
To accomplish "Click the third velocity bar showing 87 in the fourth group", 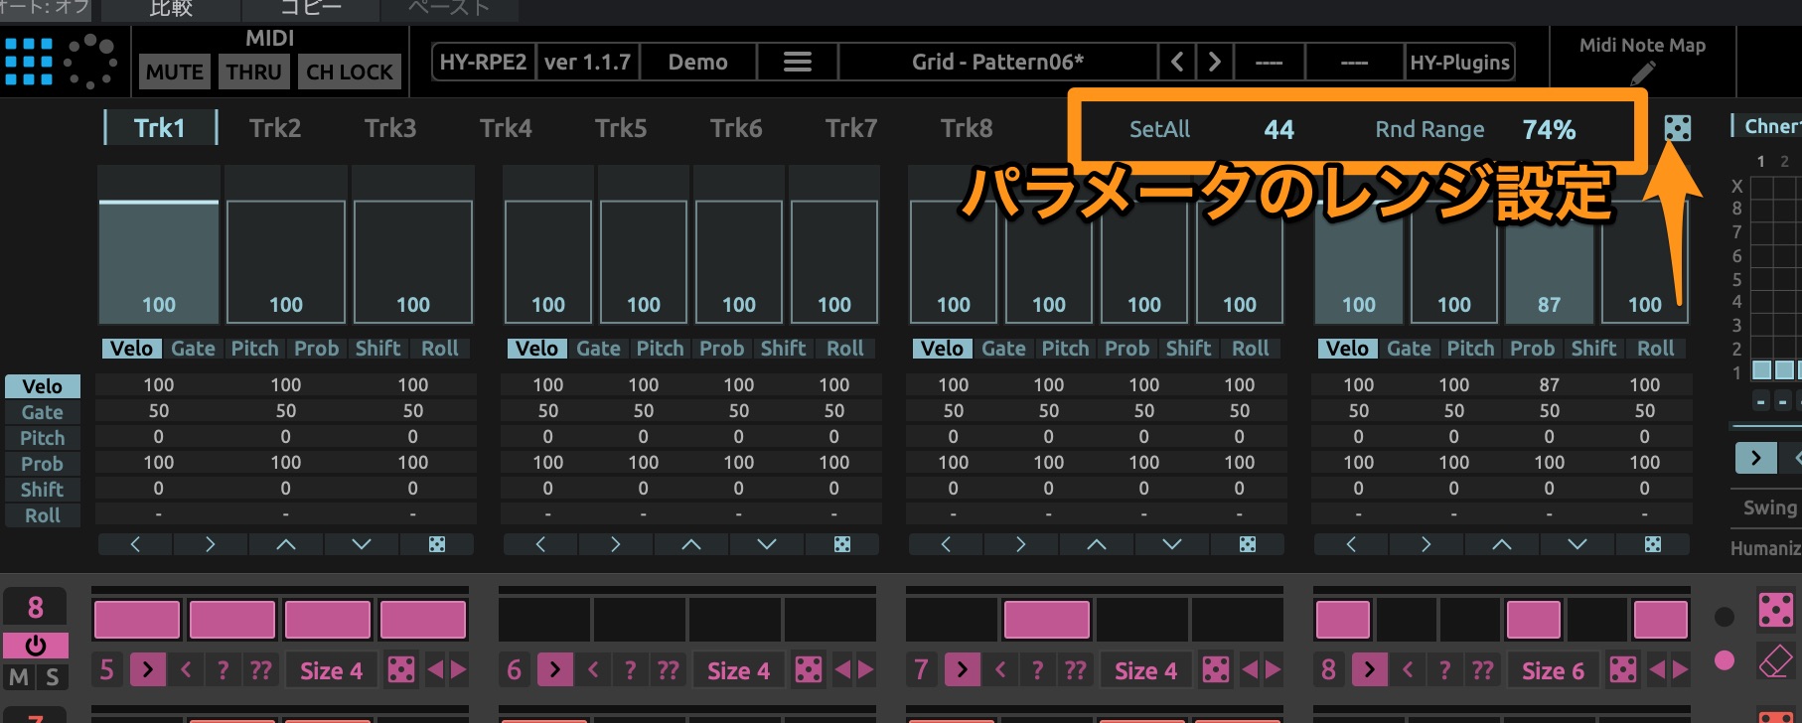I will (x=1549, y=263).
